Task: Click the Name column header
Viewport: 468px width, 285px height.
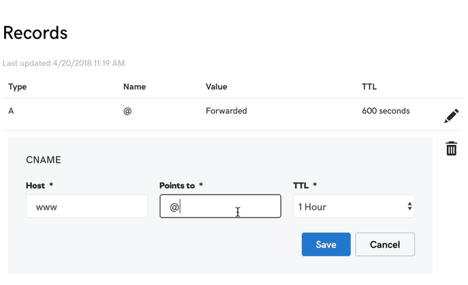Action: 135,87
